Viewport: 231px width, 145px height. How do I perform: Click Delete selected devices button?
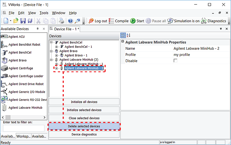[x=84, y=126]
